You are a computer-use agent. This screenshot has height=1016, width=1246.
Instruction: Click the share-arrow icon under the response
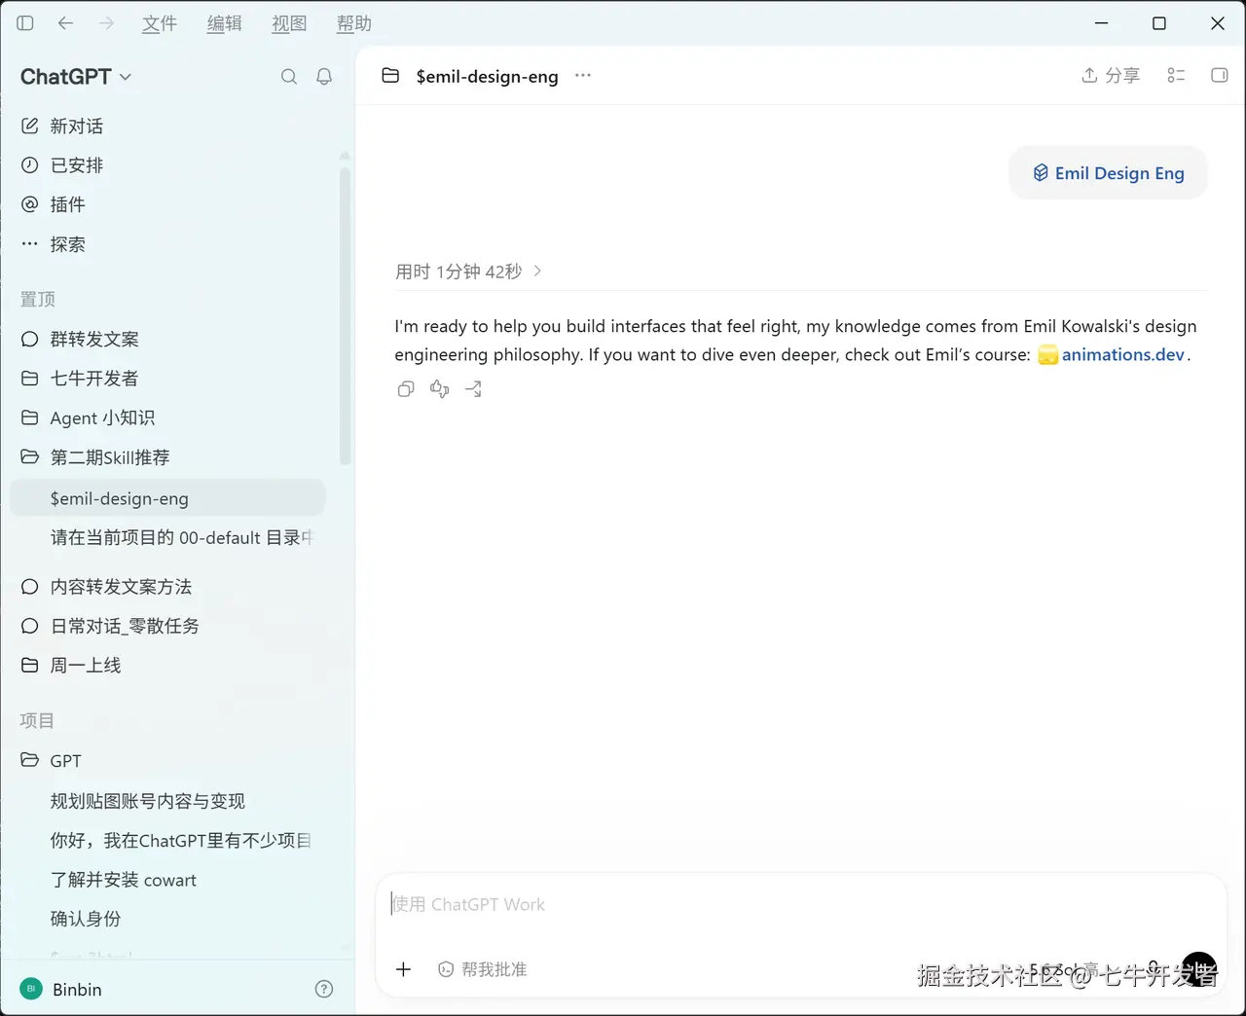(x=474, y=389)
